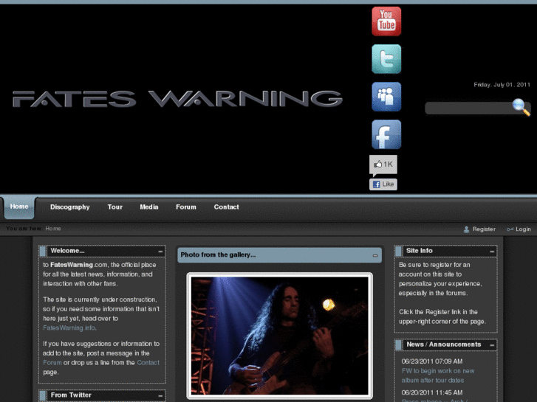Open the Contact menu item
Viewport: 537px width, 402px height.
pyautogui.click(x=226, y=207)
